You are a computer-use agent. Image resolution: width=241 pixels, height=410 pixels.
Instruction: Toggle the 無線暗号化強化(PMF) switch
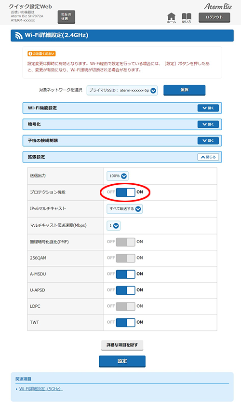point(125,242)
